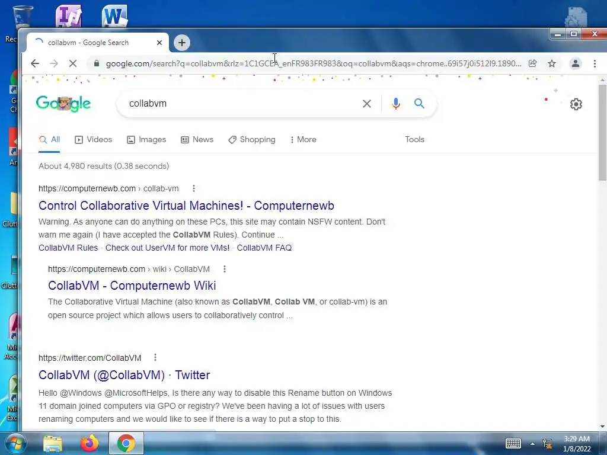Launch Firefox from the taskbar
Screen dimensions: 607x455
(90, 443)
